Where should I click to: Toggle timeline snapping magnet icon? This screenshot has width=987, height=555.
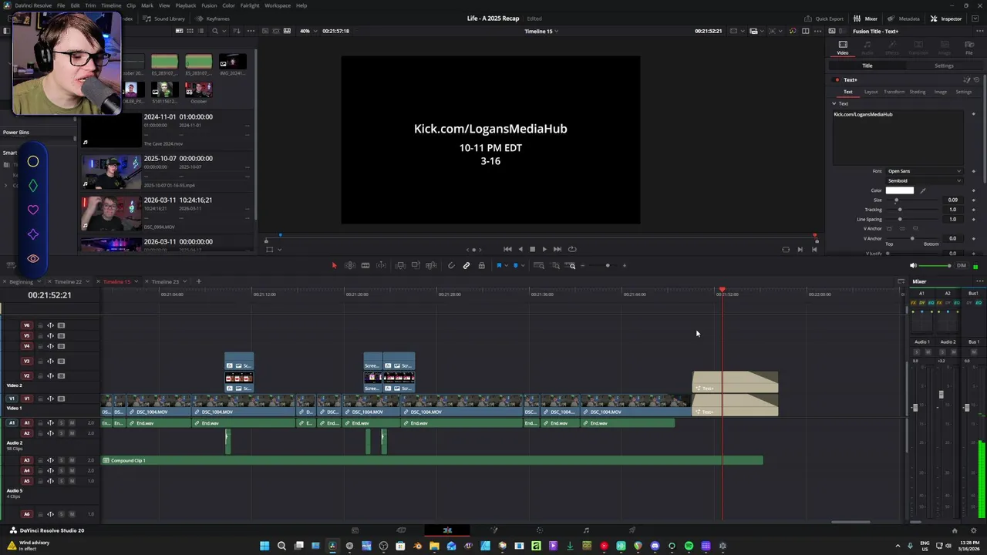(x=451, y=265)
